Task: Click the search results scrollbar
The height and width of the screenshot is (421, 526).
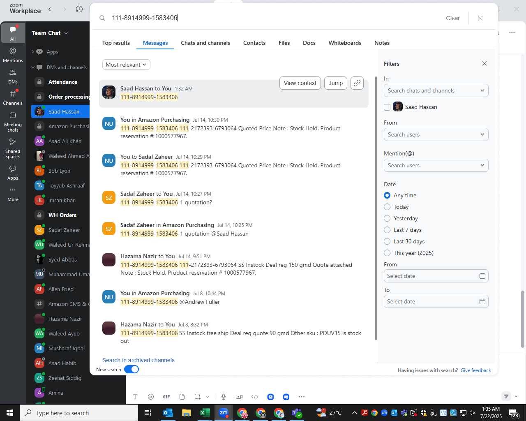Action: tap(376, 208)
